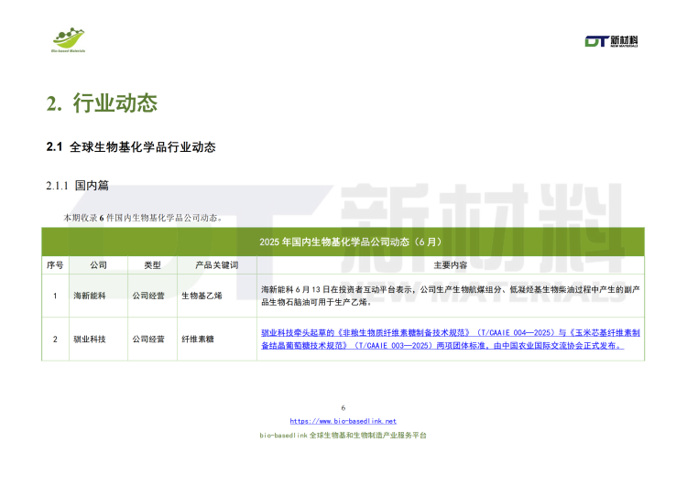Click the 纤维素糖 keyword cell
The width and height of the screenshot is (687, 485).
[x=197, y=339]
